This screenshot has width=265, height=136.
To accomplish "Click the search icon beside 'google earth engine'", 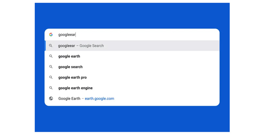I will pyautogui.click(x=51, y=88).
